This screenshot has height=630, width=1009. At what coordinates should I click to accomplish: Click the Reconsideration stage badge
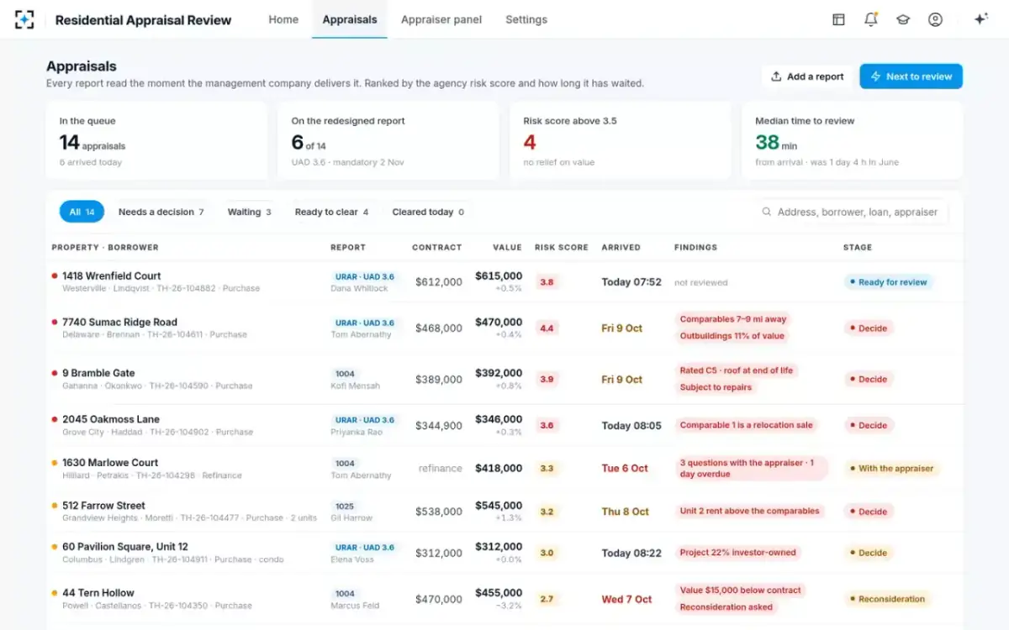point(888,599)
